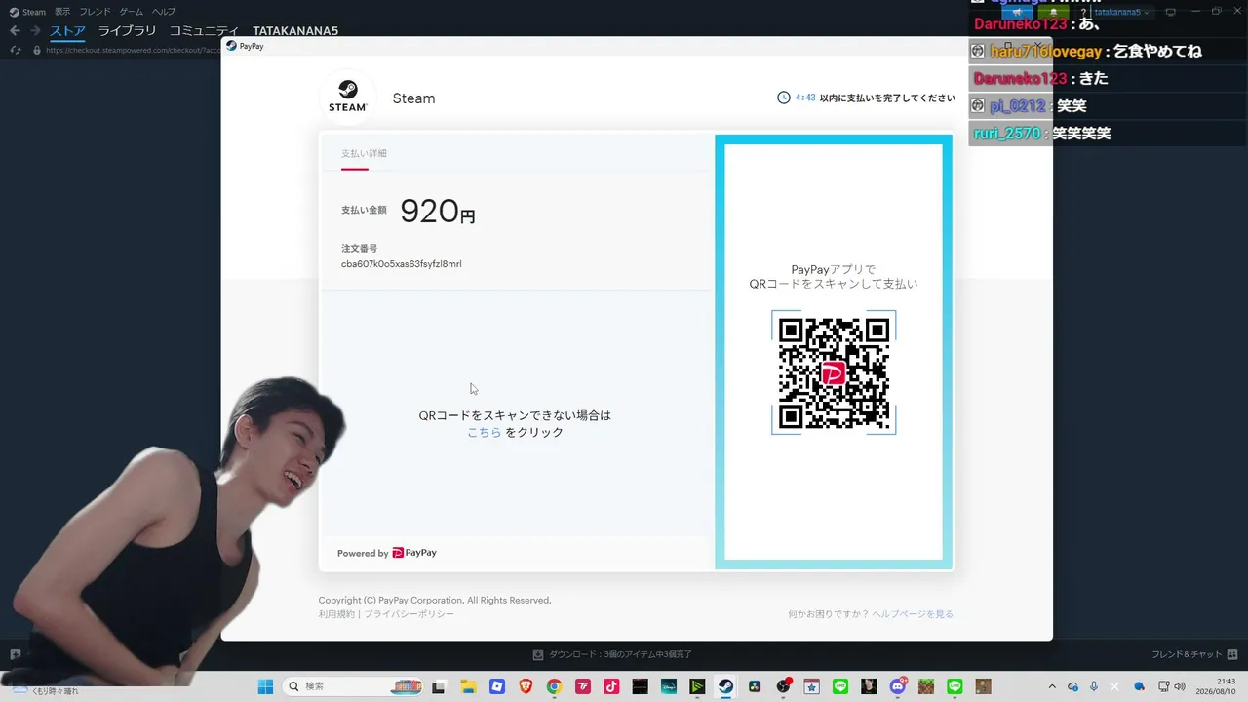The height and width of the screenshot is (702, 1248).
Task: Open the ヘルプページを見る link
Action: pyautogui.click(x=913, y=614)
